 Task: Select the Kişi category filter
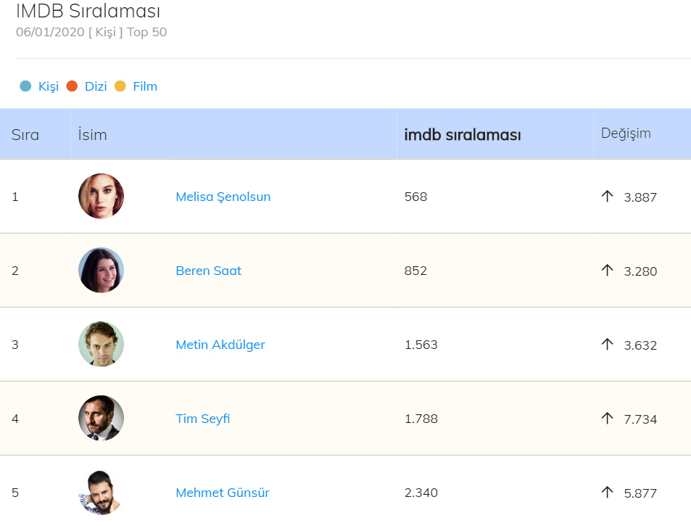48,86
